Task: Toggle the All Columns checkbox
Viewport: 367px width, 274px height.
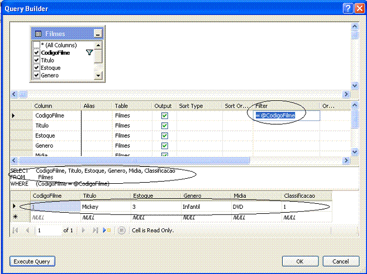Action: (x=36, y=45)
